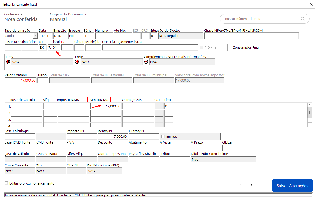Go to next record arrow

[241, 185]
